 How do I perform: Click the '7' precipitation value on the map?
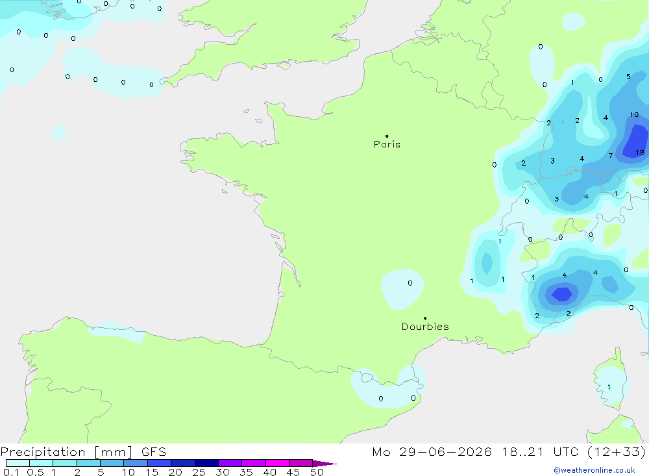[611, 155]
